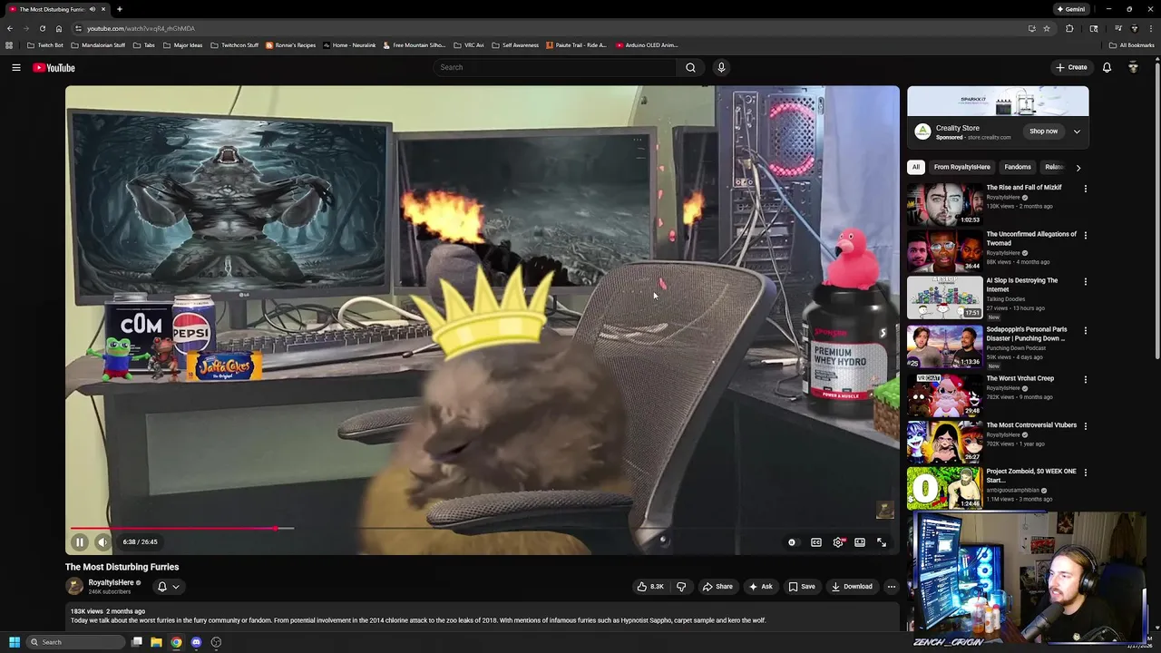This screenshot has width=1161, height=653.
Task: Expand the notification bell dropdown for RoyaltyIsHere
Action: point(169,587)
